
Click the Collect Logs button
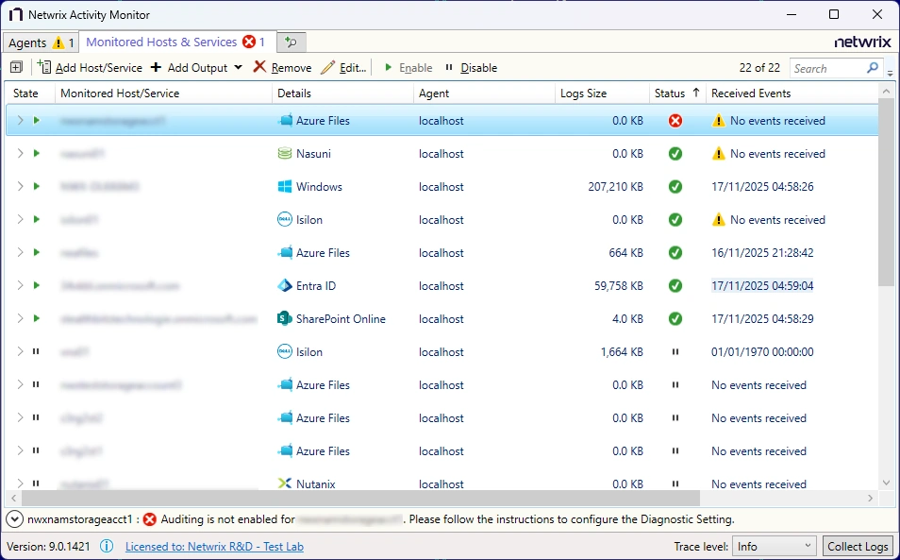point(858,547)
